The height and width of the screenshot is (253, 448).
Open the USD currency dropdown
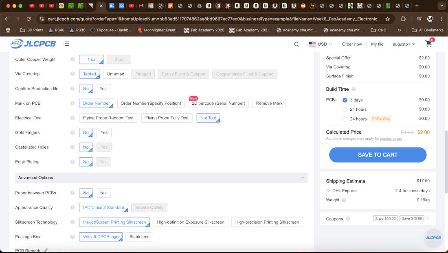pos(320,44)
